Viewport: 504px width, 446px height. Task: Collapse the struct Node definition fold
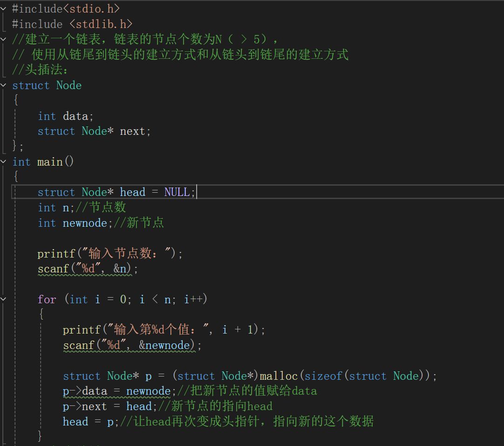[x=3, y=85]
